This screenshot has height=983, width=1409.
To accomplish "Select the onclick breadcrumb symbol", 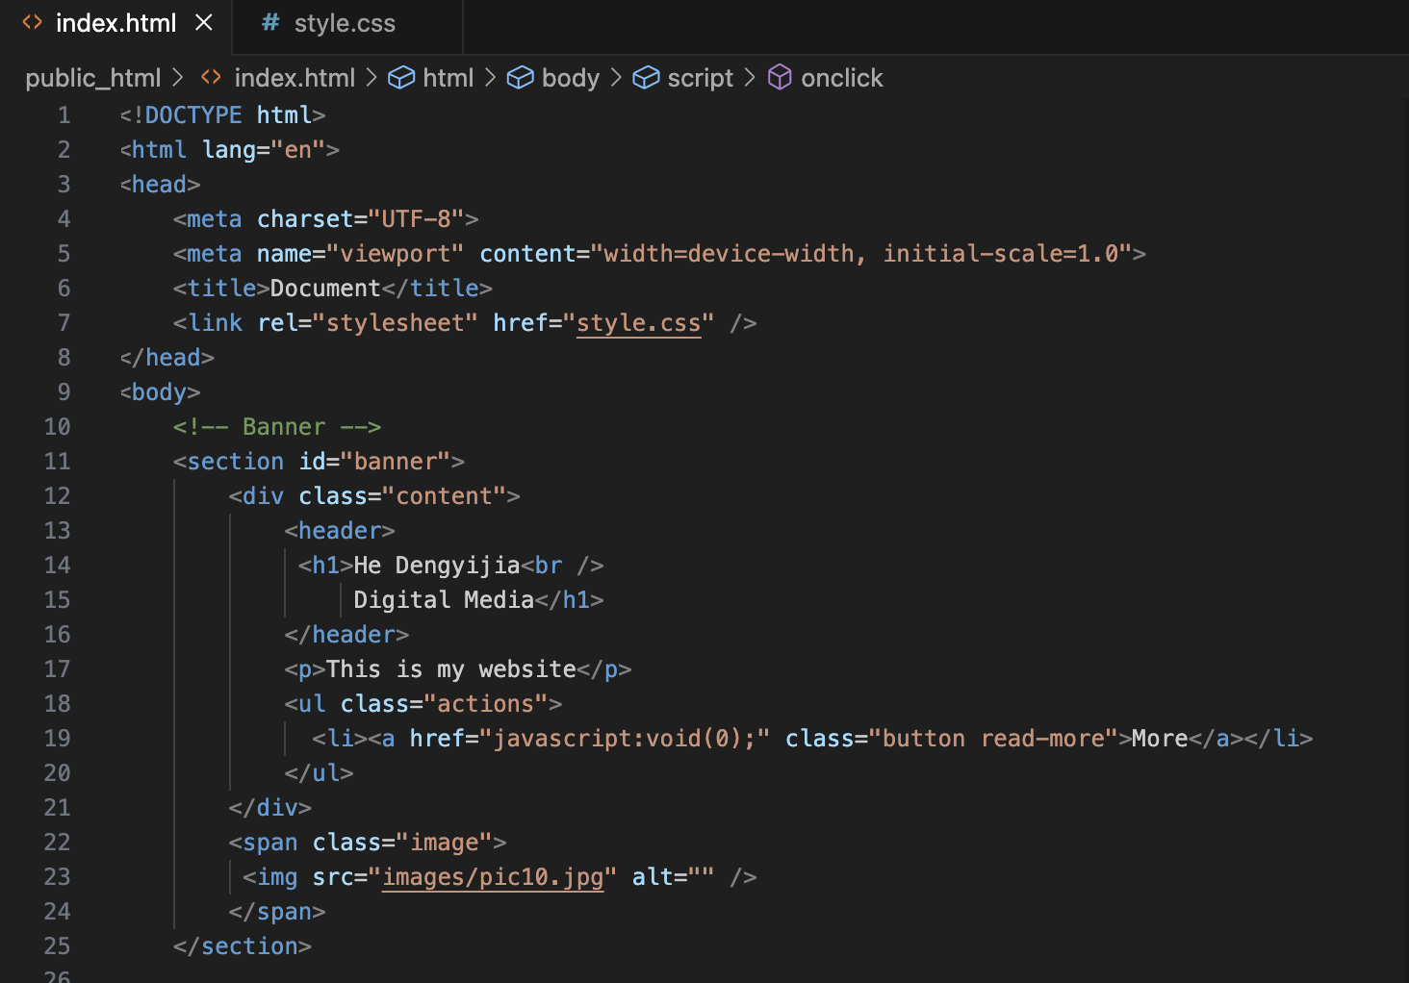I will click(841, 78).
